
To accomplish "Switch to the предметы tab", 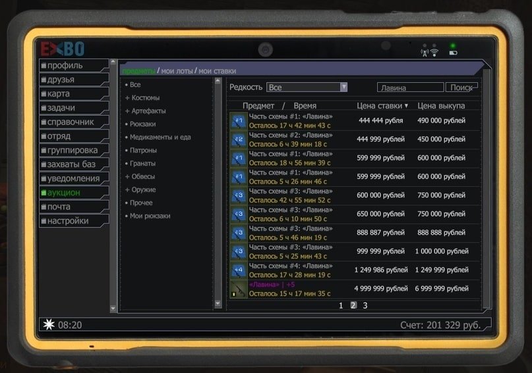I will click(x=138, y=71).
